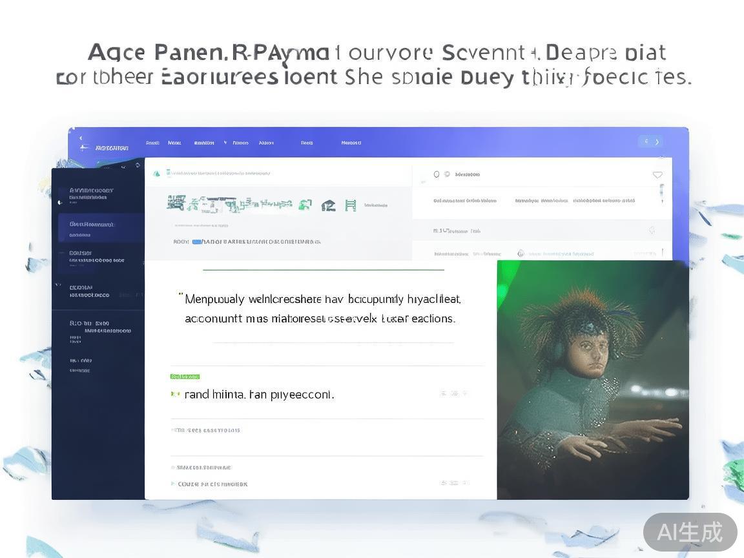Toggle the small blue box beside the 'ROO' label
744x558 pixels.
click(197, 242)
